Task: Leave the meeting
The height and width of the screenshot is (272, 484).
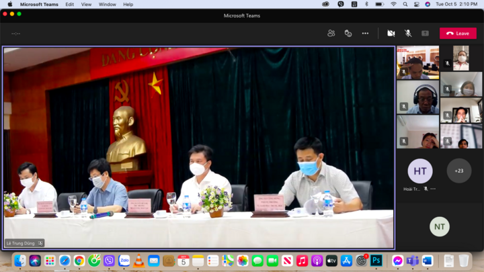Action: pyautogui.click(x=458, y=34)
